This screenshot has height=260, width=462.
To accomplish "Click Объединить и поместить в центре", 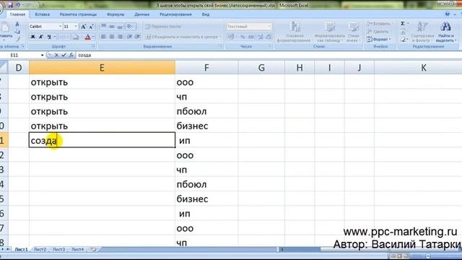I will [x=183, y=37].
